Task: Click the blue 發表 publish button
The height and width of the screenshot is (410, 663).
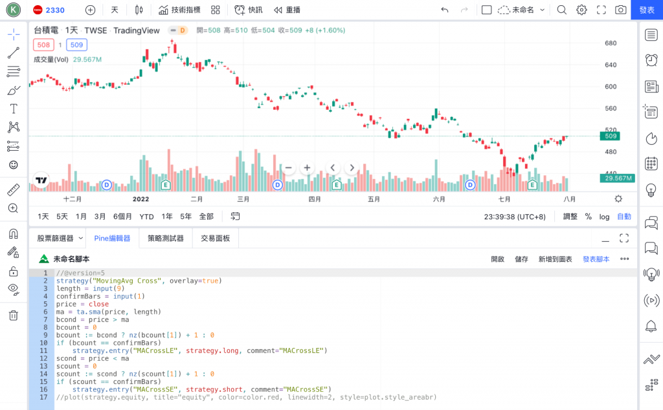Action: tap(646, 10)
